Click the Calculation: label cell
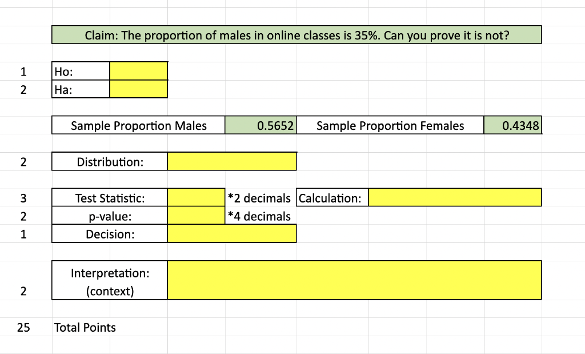This screenshot has height=354, width=585. tap(332, 197)
